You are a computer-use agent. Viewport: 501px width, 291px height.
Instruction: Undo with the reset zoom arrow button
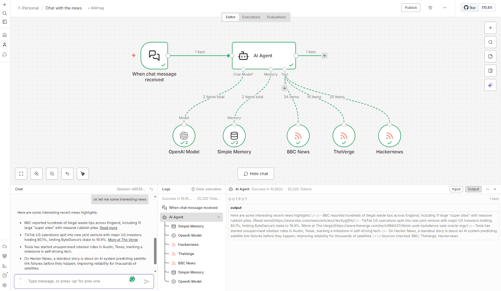point(67,174)
